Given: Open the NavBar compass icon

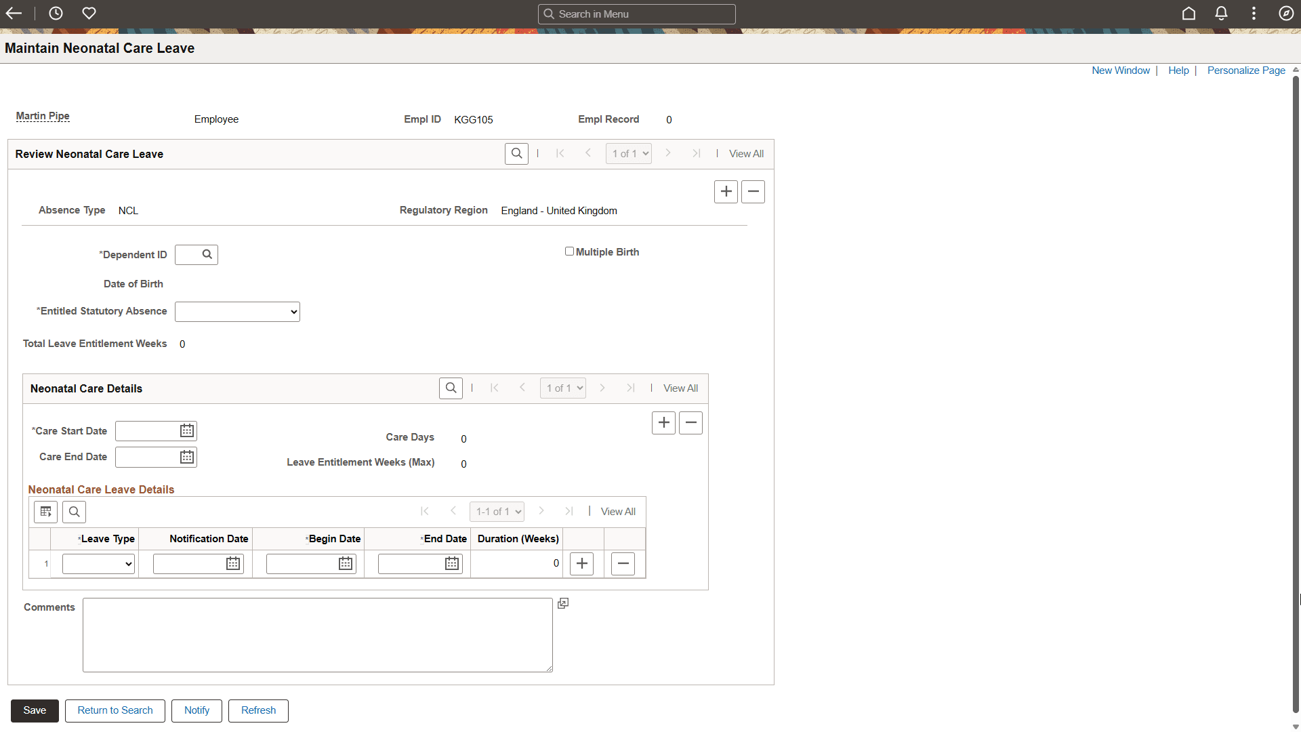Looking at the screenshot, I should [1285, 14].
